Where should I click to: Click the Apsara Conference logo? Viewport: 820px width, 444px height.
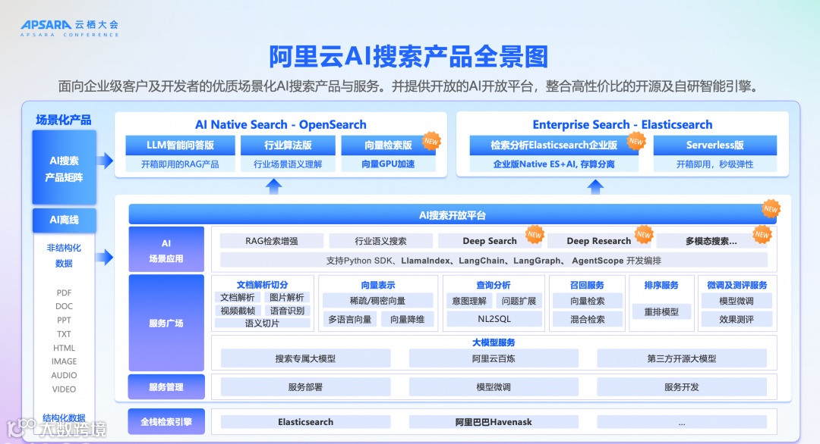70,28
